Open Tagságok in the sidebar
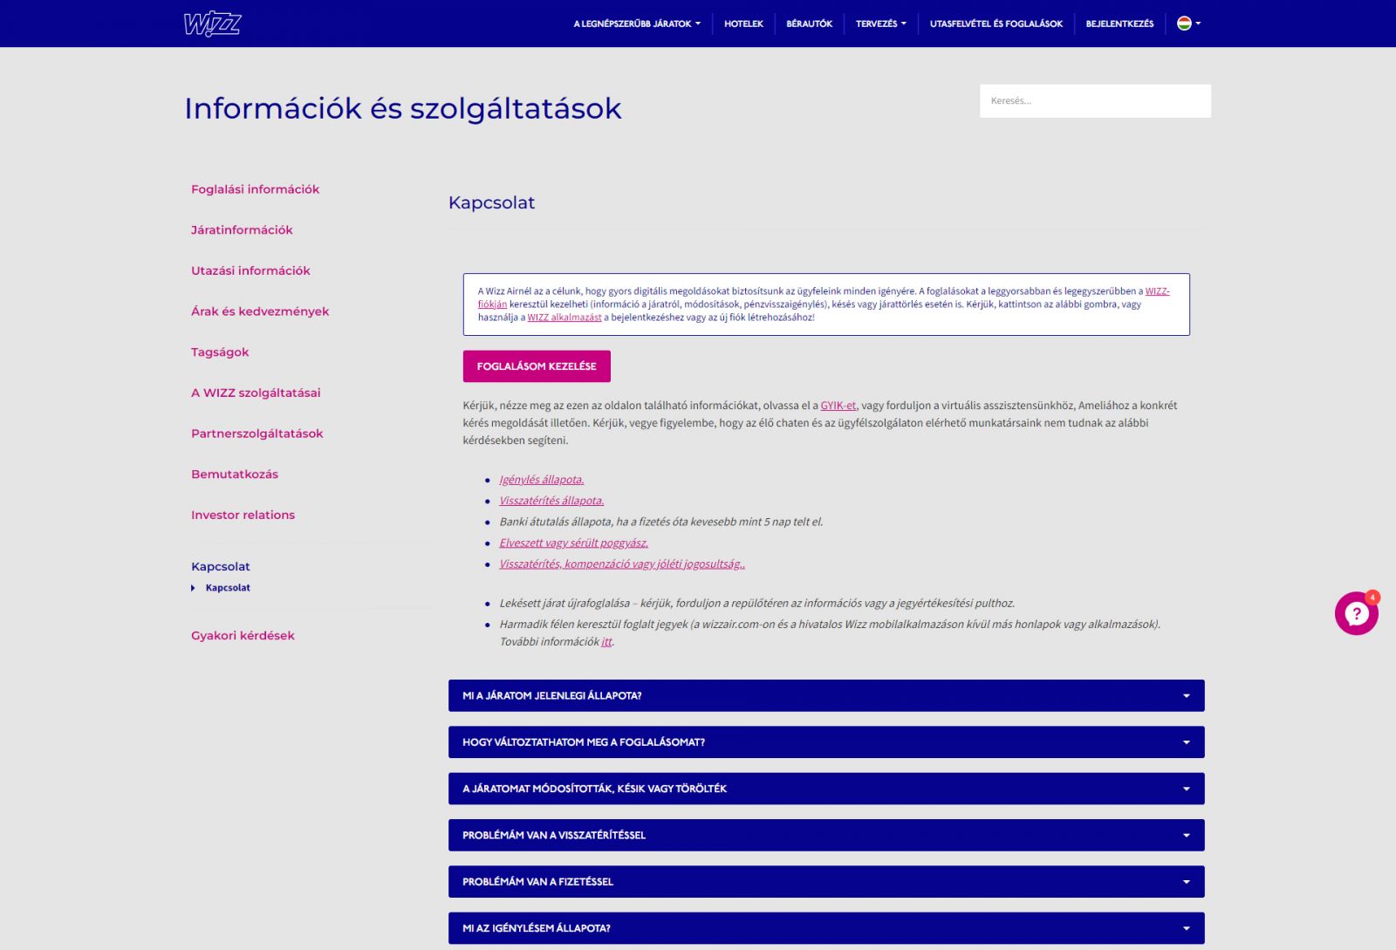This screenshot has width=1396, height=950. coord(220,352)
